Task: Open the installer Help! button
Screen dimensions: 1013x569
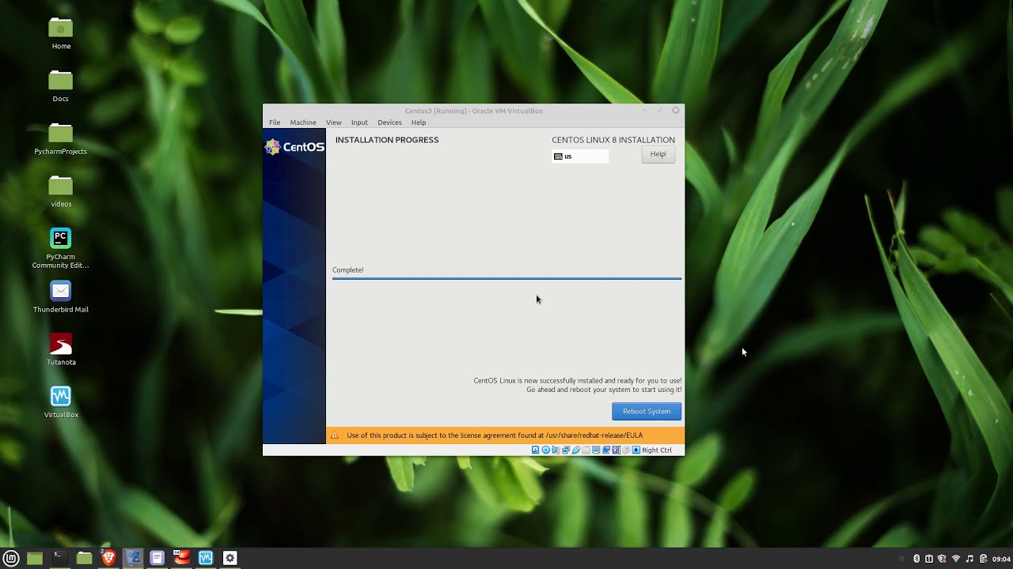Action: tap(658, 154)
